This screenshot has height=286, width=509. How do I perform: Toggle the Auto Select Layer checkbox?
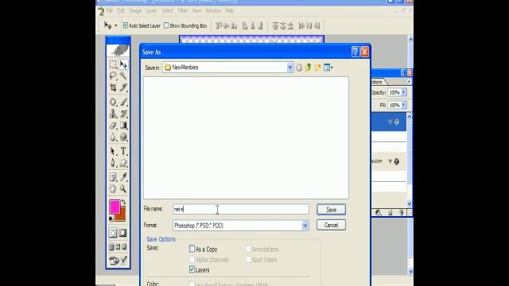tap(126, 25)
